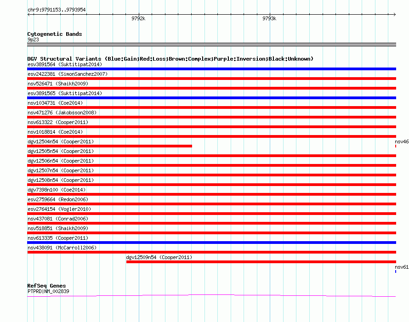Open the nsv1034731 (Coe2014) label
Screen dimensions: 409x322
55,103
